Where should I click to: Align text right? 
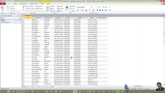102,10
